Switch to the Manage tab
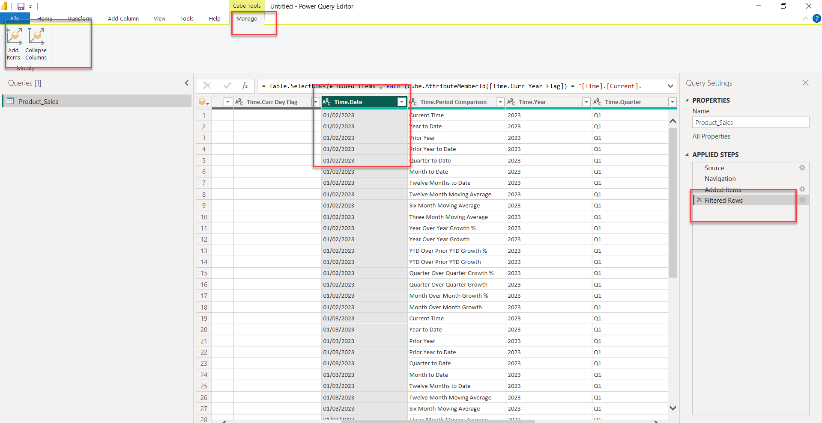The height and width of the screenshot is (423, 822). [x=247, y=18]
